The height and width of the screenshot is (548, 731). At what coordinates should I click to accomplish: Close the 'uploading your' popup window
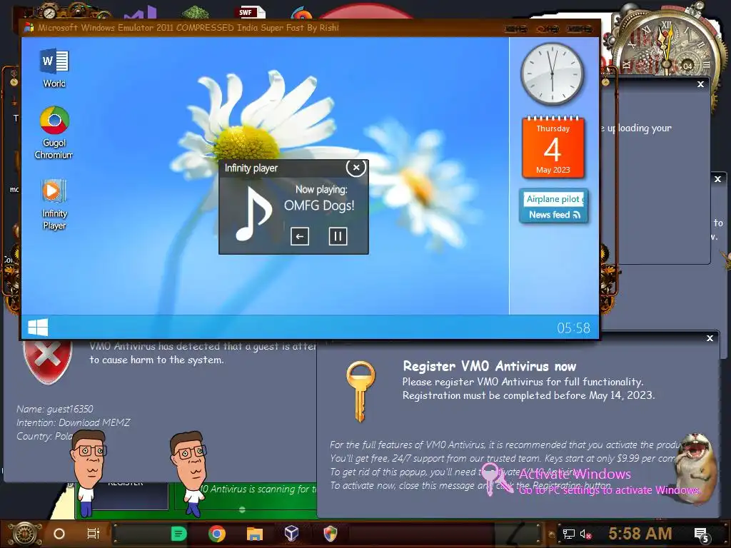700,84
